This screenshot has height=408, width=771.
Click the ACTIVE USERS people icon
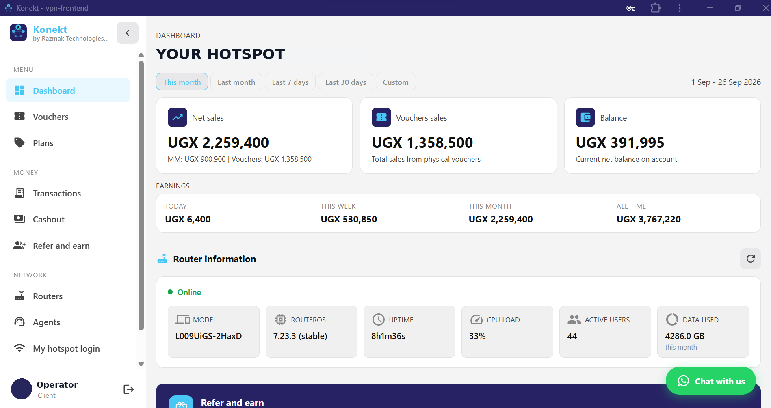(x=574, y=319)
